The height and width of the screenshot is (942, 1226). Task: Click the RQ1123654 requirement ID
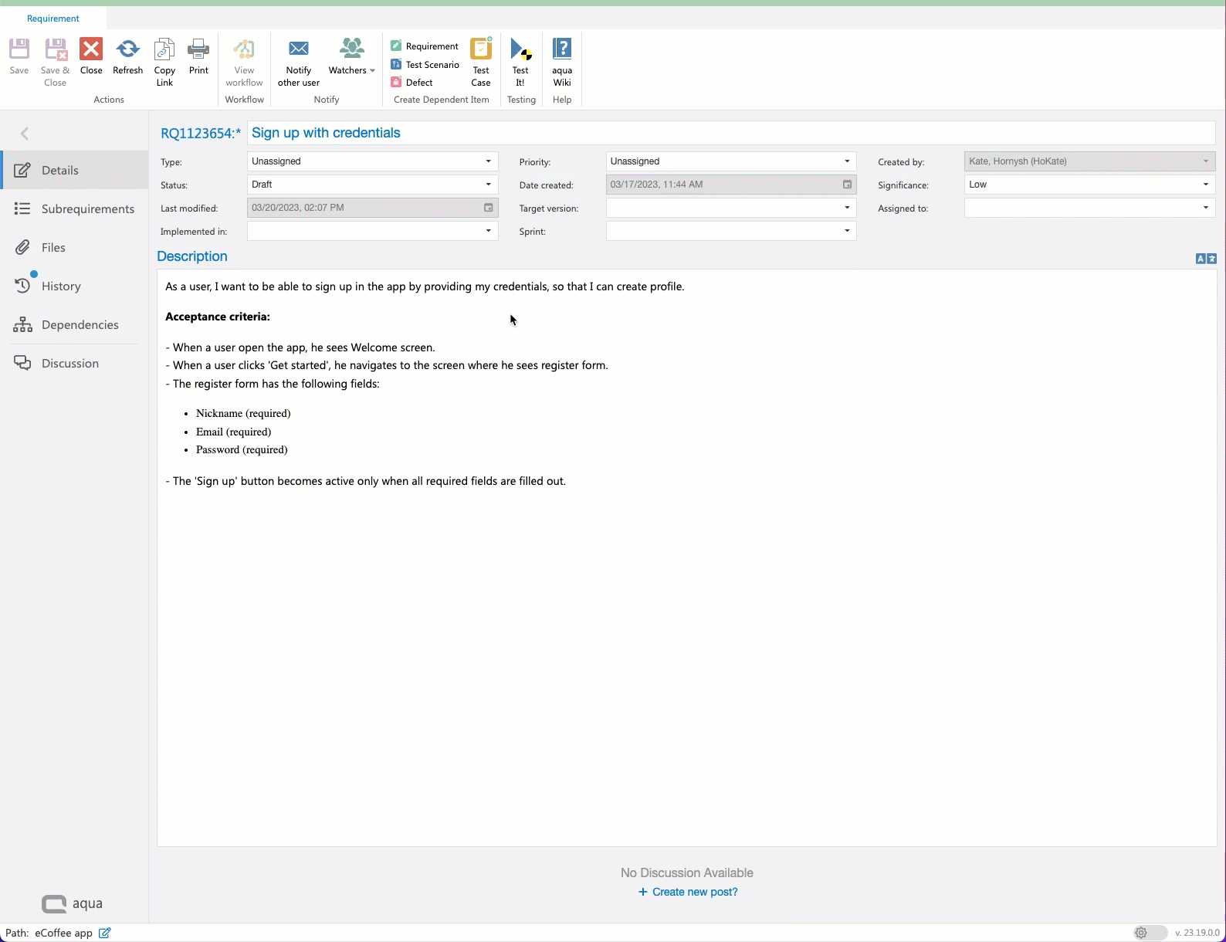tap(201, 134)
